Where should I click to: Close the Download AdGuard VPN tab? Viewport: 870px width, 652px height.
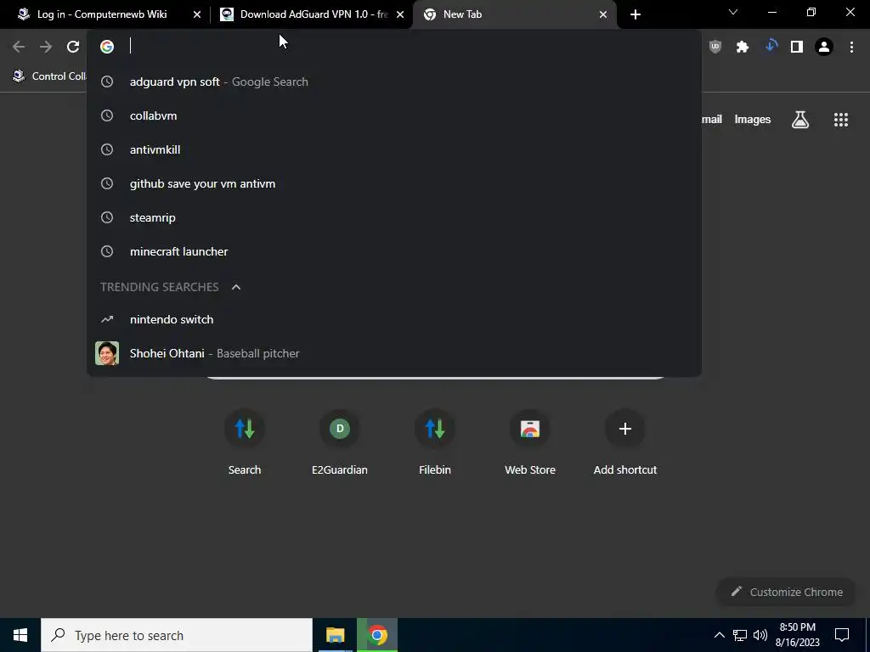pyautogui.click(x=400, y=14)
